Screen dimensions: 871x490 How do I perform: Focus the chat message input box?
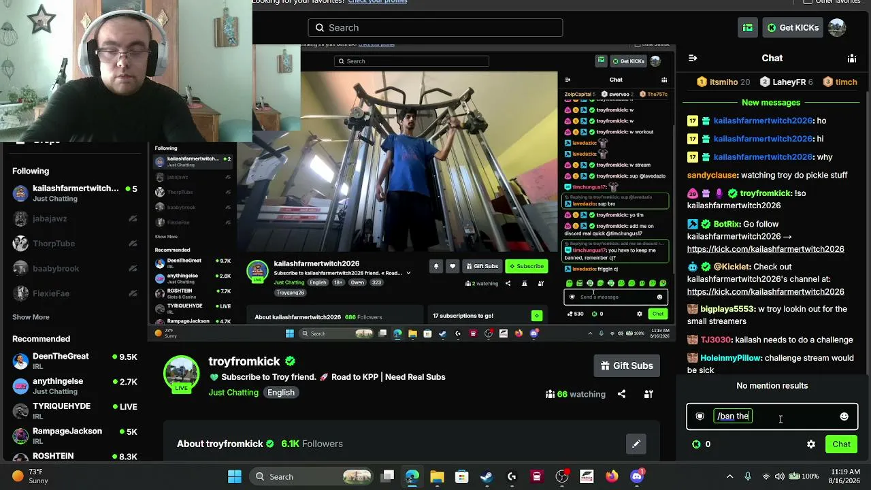772,416
